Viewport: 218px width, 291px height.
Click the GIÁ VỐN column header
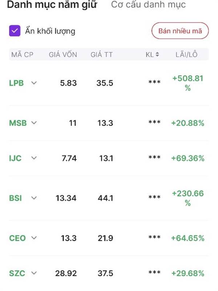63,55
